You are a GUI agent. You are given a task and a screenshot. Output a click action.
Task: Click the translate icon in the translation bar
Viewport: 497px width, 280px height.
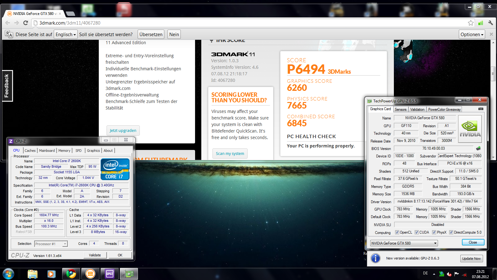[9, 34]
